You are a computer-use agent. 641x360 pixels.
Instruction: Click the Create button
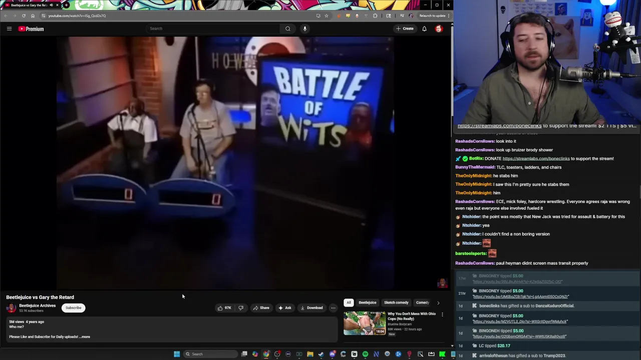coord(405,28)
